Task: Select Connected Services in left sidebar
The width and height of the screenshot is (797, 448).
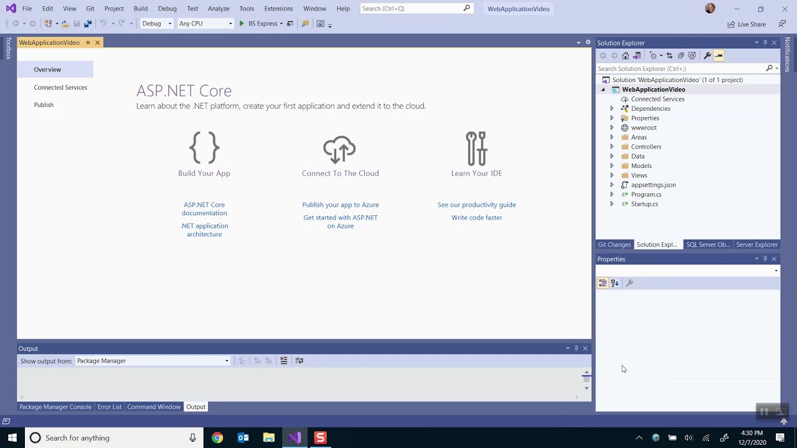Action: point(60,88)
